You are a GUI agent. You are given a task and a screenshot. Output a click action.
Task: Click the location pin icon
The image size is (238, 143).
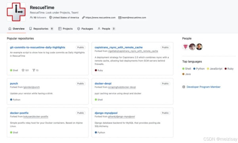[50, 17]
